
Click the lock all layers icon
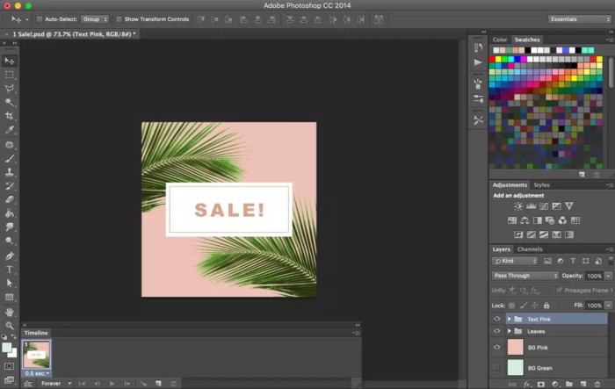[546, 305]
